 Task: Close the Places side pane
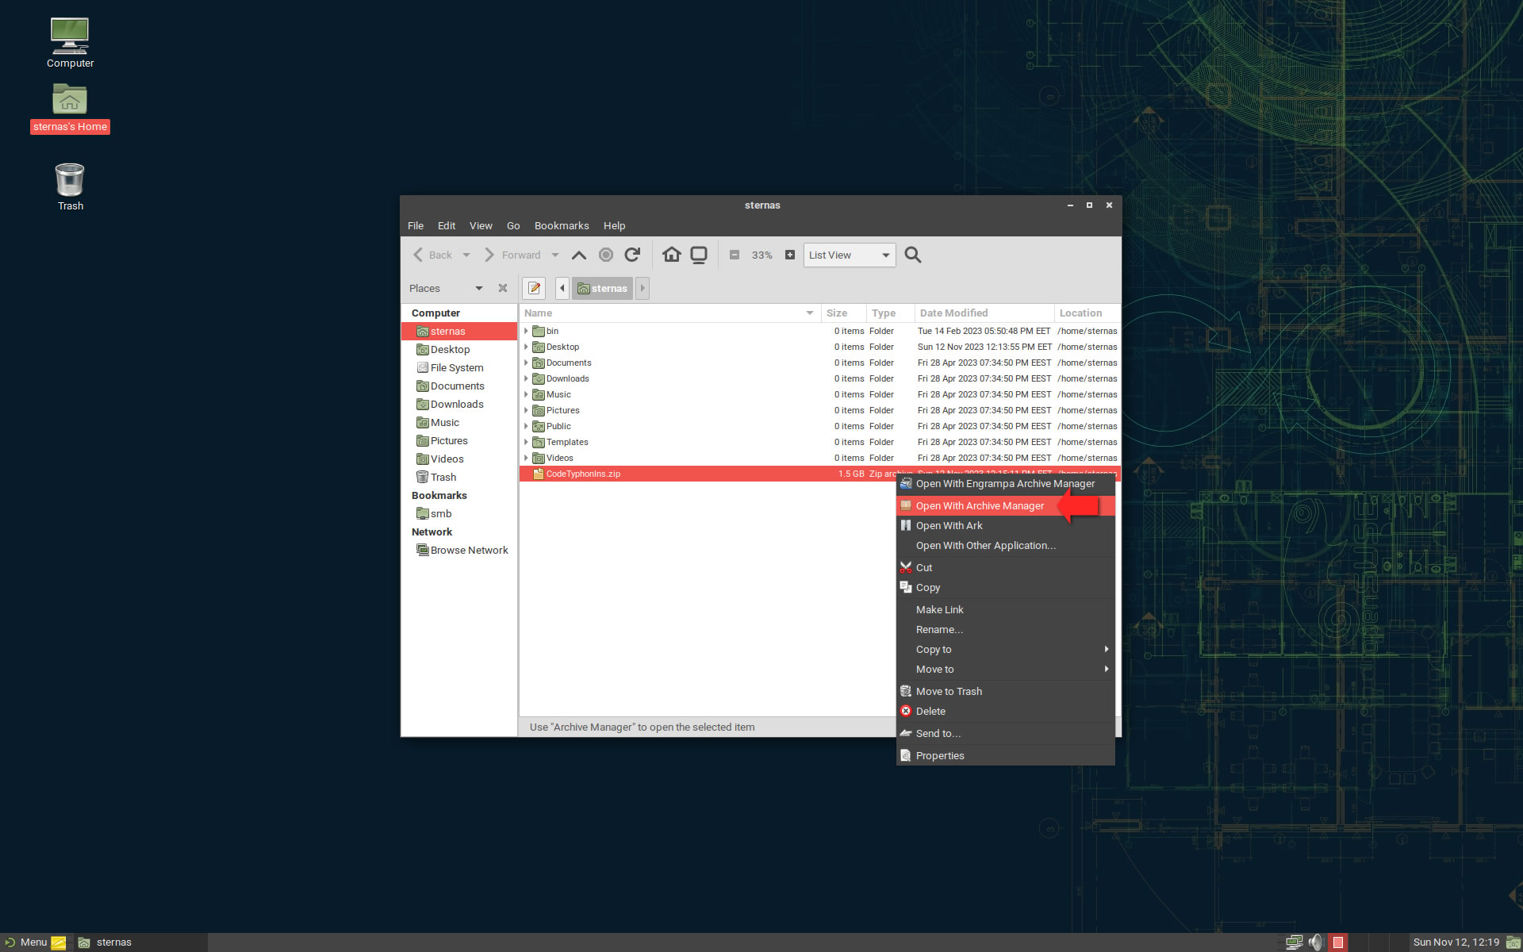coord(502,288)
